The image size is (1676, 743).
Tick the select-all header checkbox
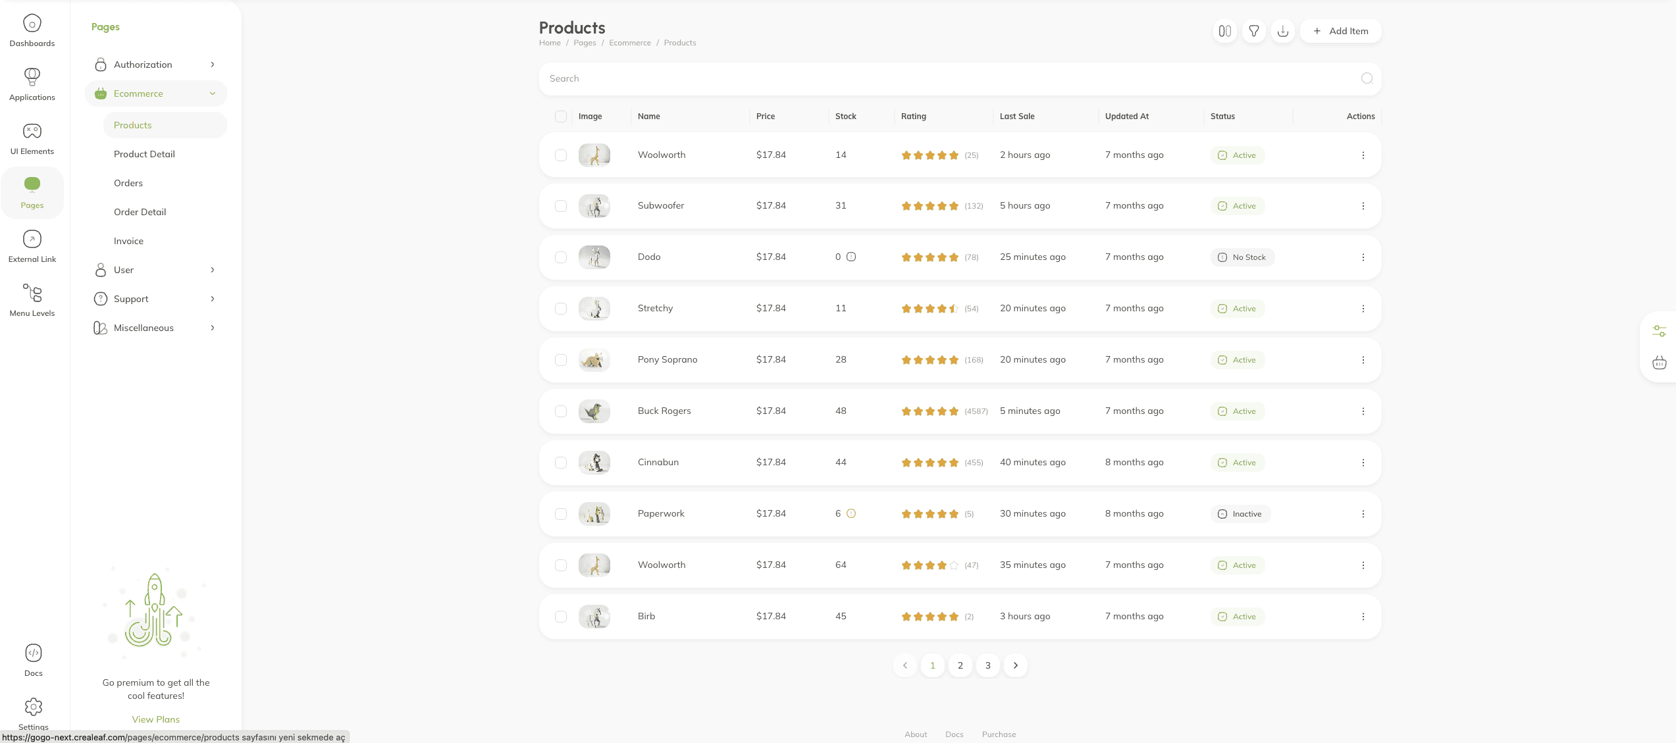(x=561, y=116)
